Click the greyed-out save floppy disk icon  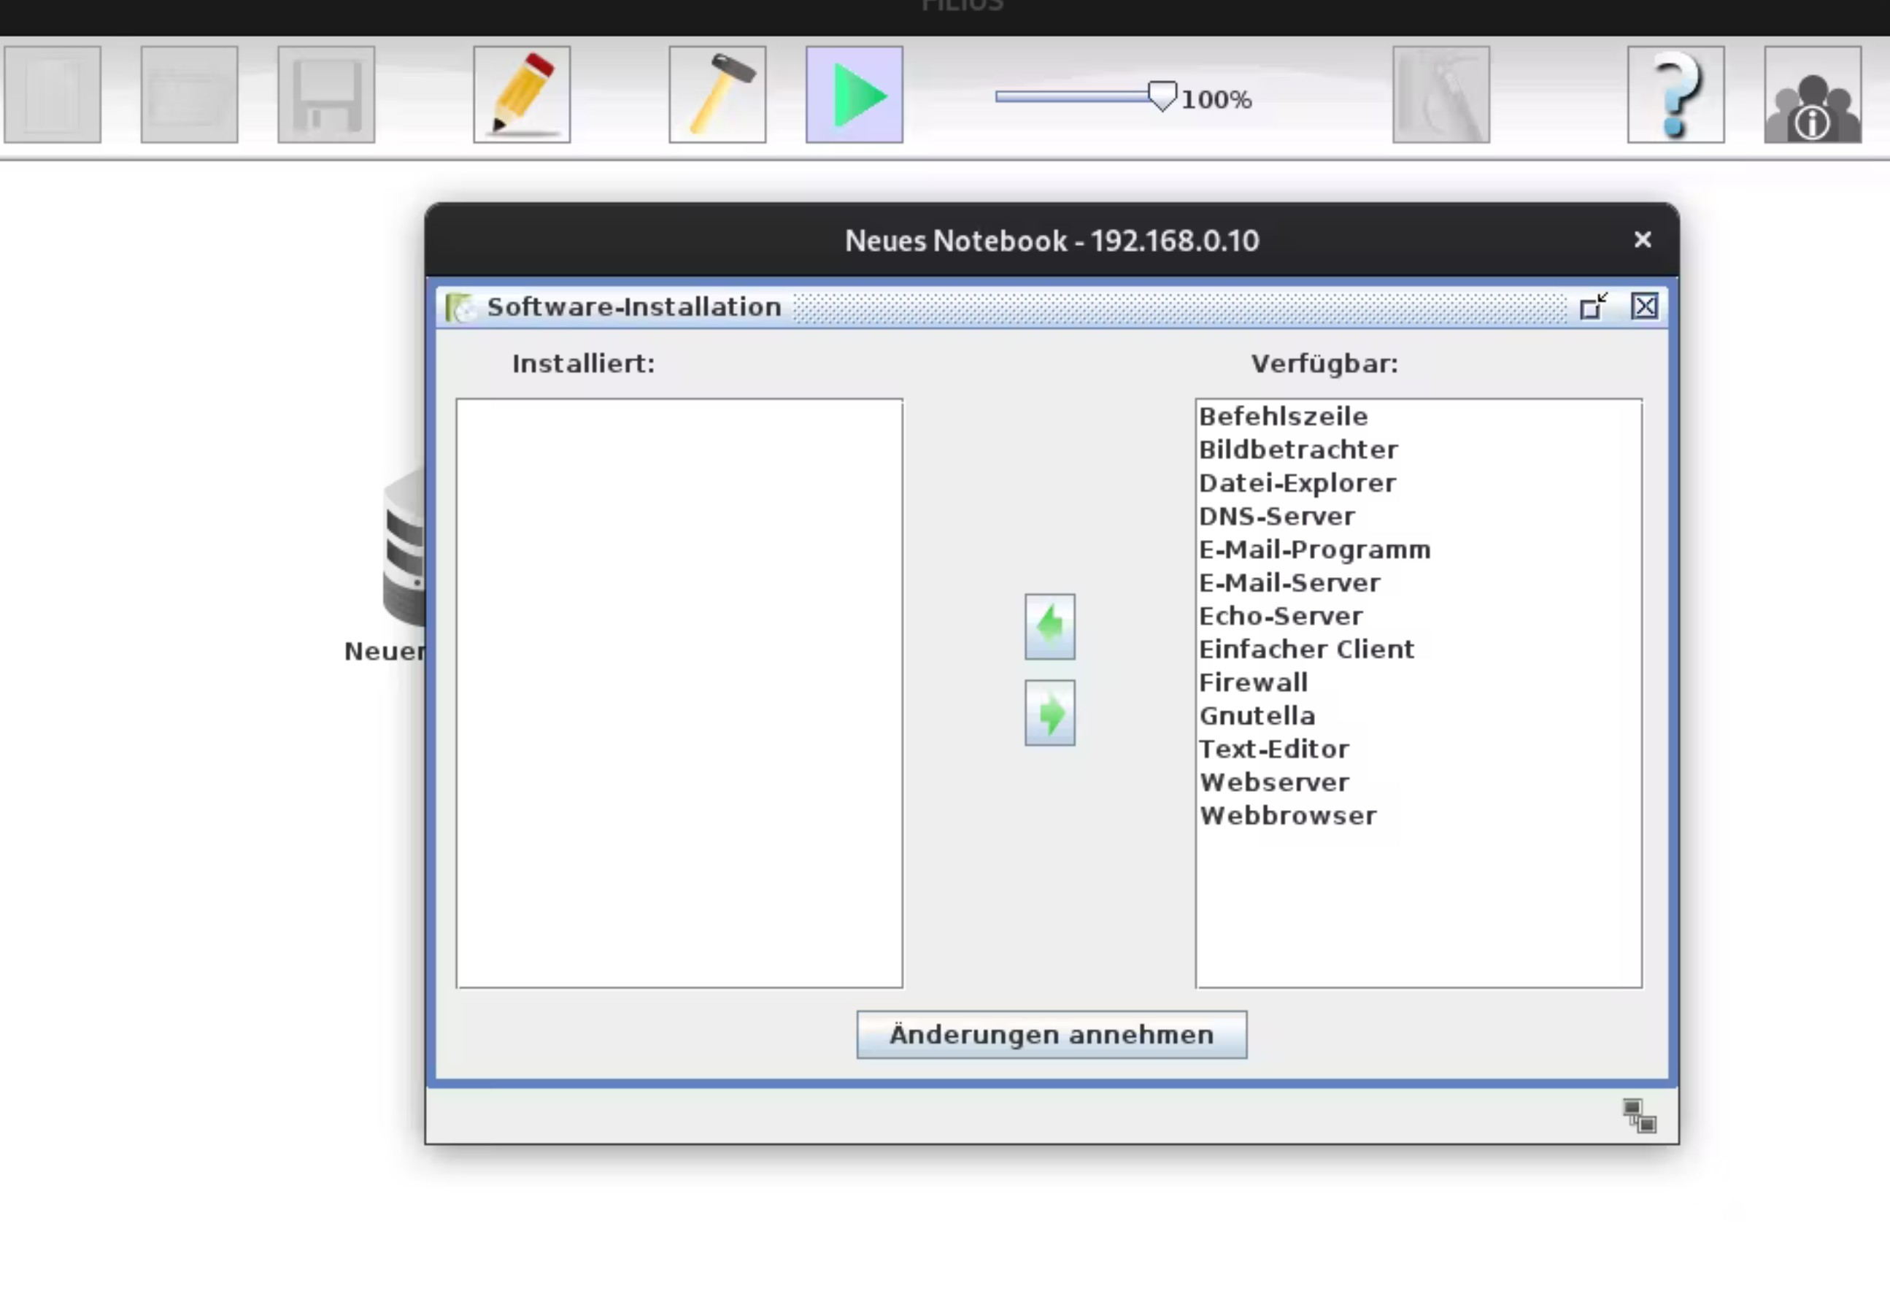[x=326, y=94]
